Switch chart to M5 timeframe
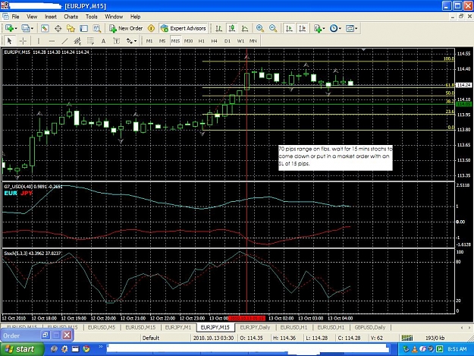Viewport: 474px width, 356px height. pos(162,41)
